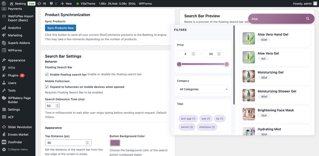Viewport: 319px width, 156px height.
Task: Click the Search Debounce Time stepper arrows
Action: (57, 106)
